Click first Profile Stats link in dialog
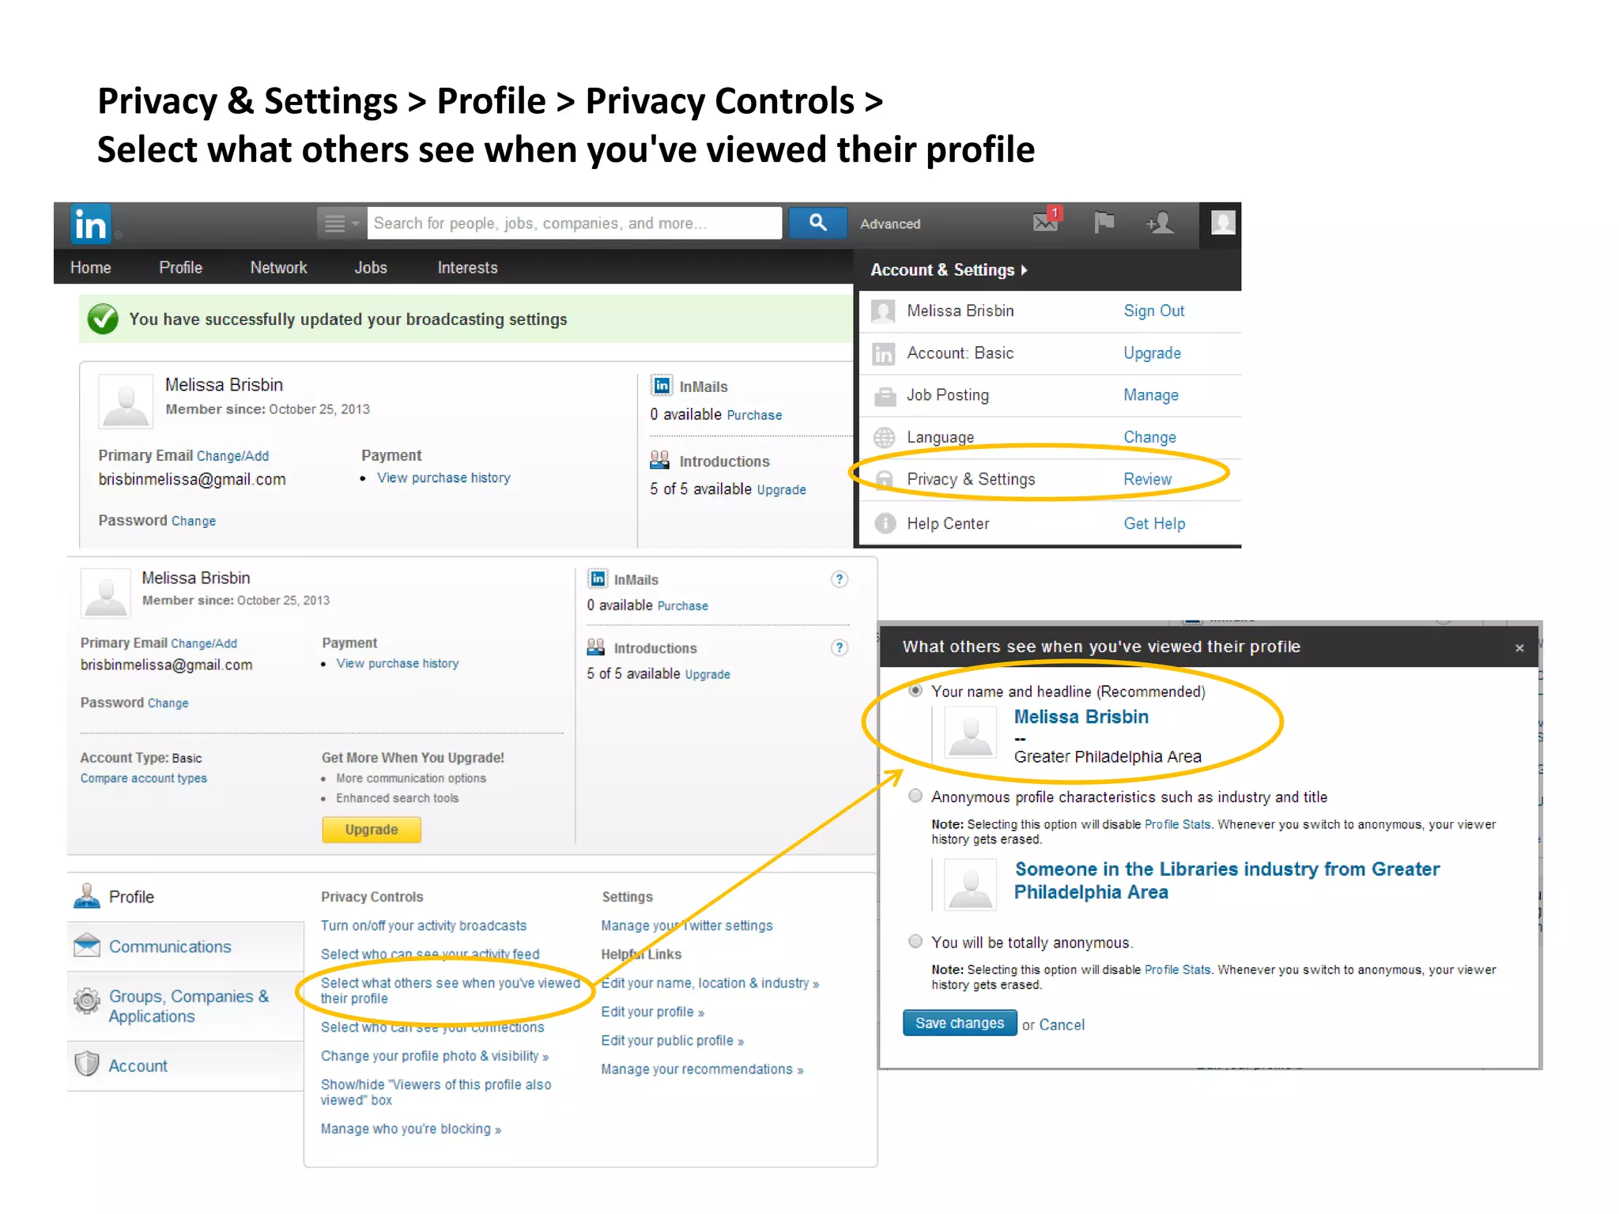The image size is (1619, 1214). pos(1177,824)
